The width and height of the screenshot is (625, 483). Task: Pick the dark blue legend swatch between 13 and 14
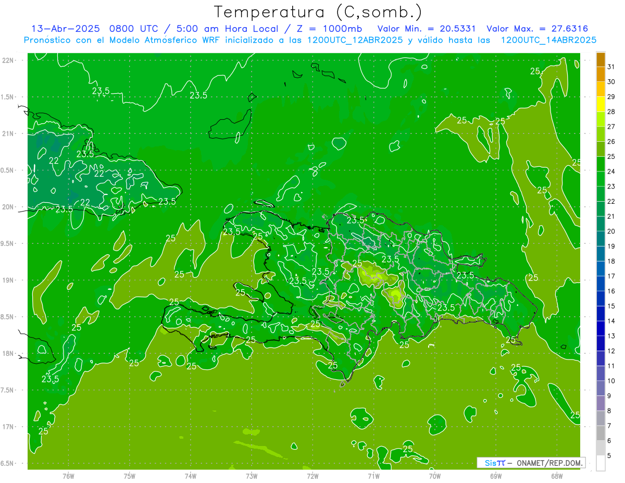(x=601, y=329)
